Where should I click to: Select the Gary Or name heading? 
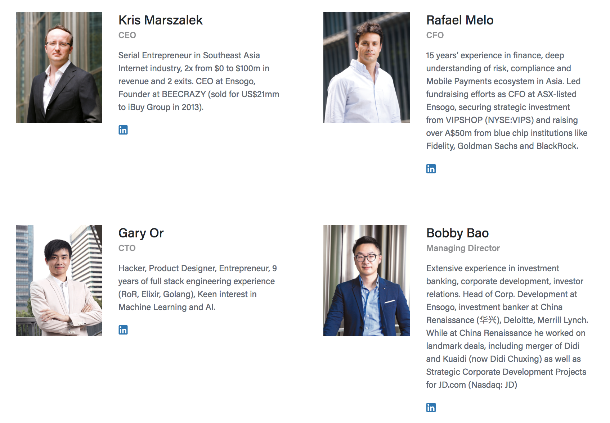[x=141, y=233]
